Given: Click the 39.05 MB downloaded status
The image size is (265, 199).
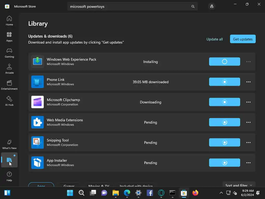Looking at the screenshot, I should click(150, 82).
